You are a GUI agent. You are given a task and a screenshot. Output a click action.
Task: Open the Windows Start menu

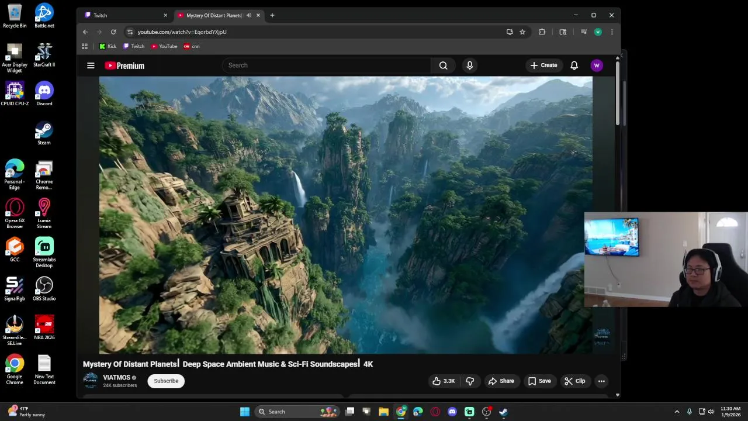245,412
